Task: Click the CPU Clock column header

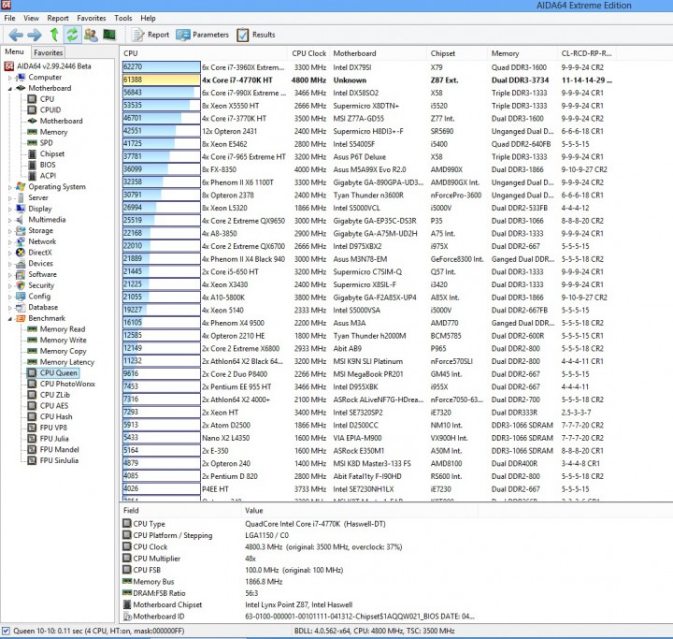Action: coord(308,53)
